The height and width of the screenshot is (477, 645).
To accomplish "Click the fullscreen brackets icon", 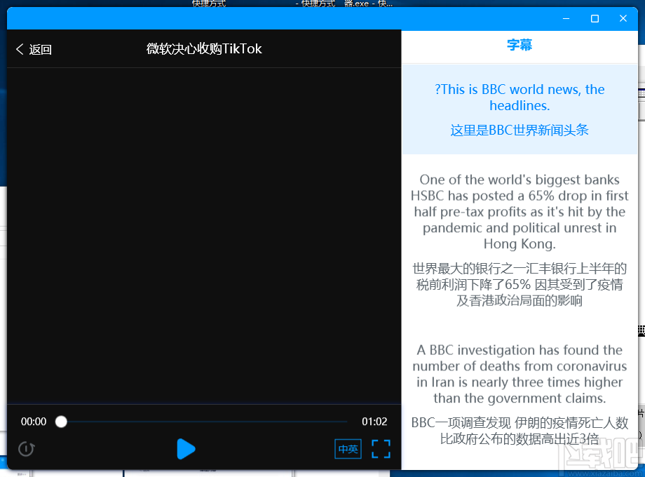I will coord(381,449).
